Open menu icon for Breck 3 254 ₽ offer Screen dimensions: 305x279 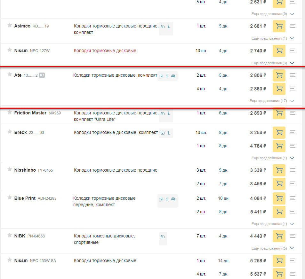293,132
